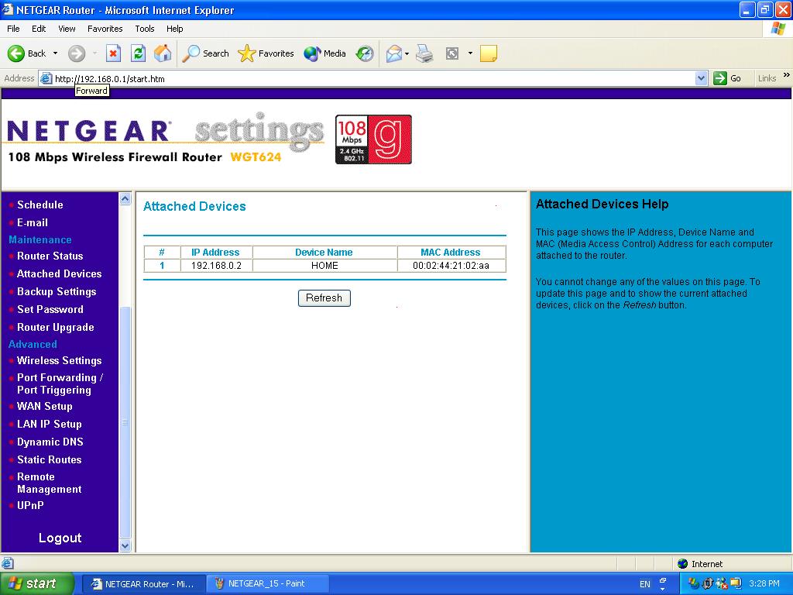
Task: Open Dynamic DNS link
Action: tap(50, 442)
